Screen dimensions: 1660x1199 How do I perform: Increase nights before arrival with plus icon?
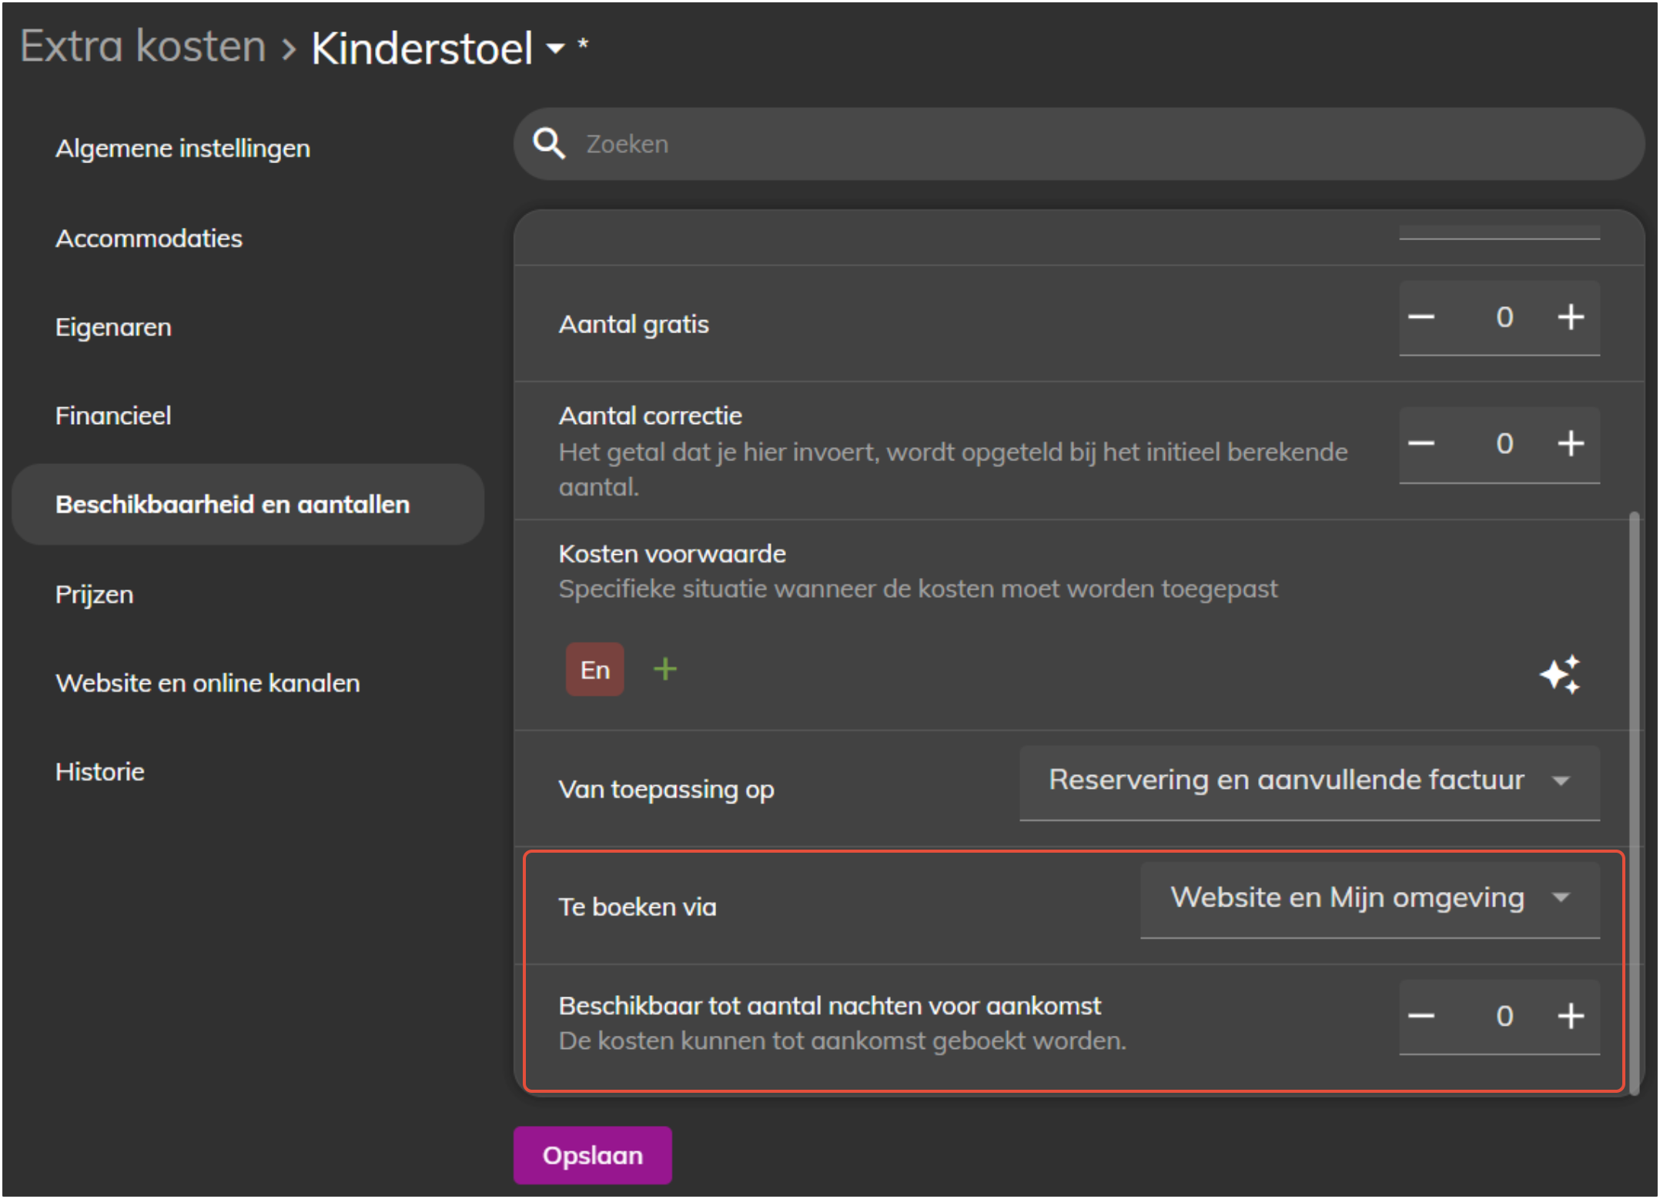tap(1571, 1016)
